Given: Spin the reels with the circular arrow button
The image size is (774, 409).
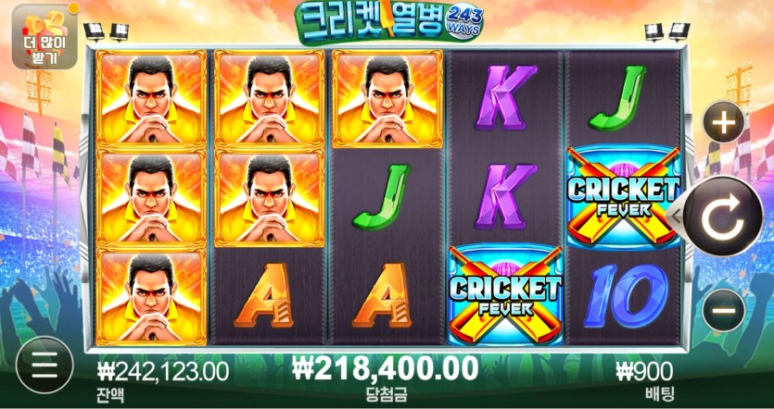Looking at the screenshot, I should coord(723,217).
